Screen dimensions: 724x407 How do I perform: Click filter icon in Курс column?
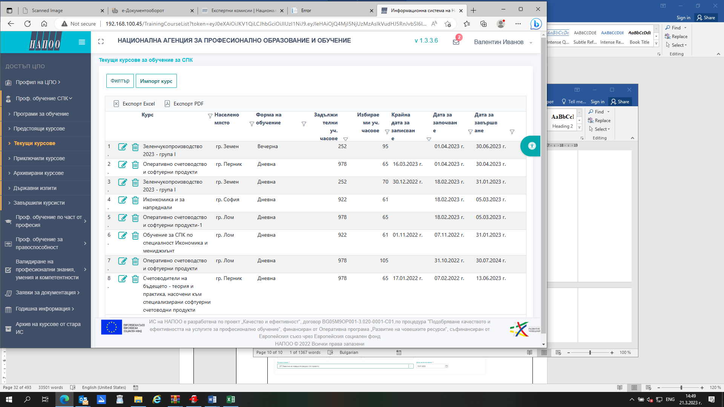[210, 116]
